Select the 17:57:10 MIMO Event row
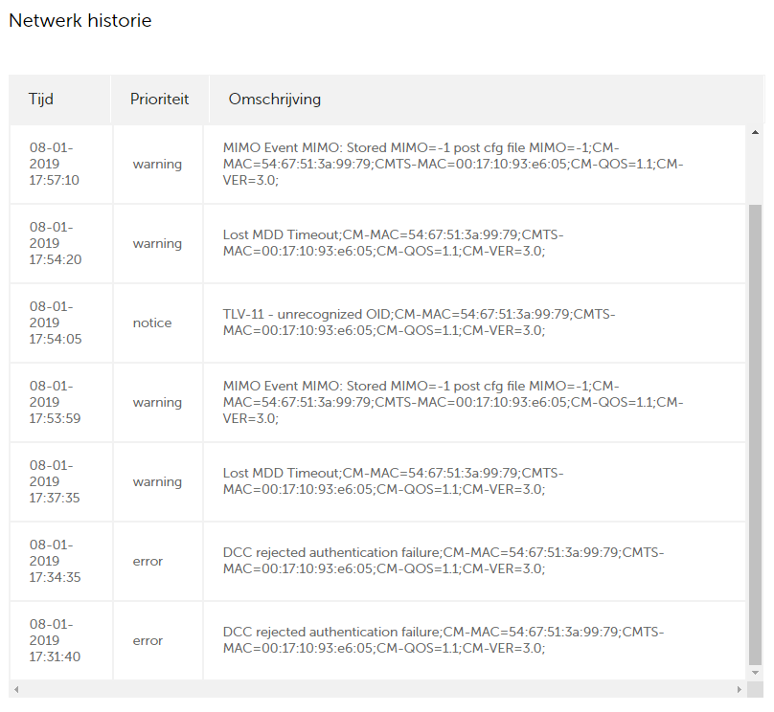774x712 pixels. [377, 165]
